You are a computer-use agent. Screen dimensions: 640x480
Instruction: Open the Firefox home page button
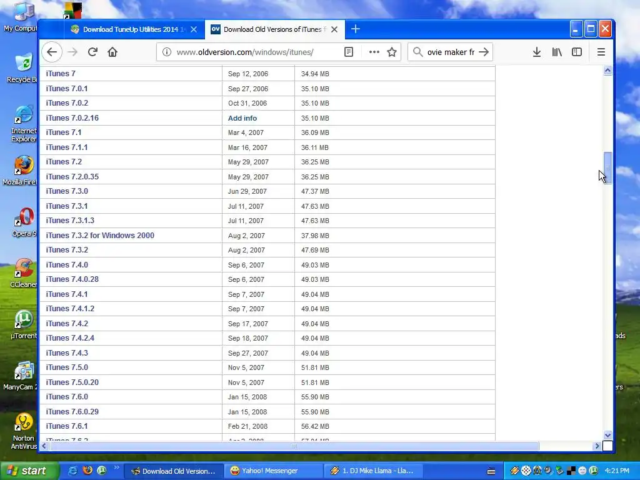[112, 52]
